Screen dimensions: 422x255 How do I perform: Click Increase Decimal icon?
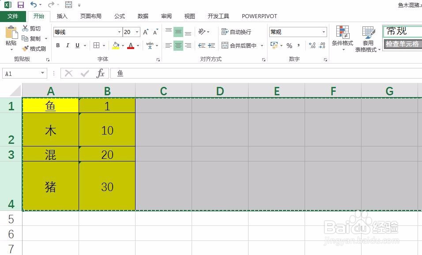click(x=312, y=45)
